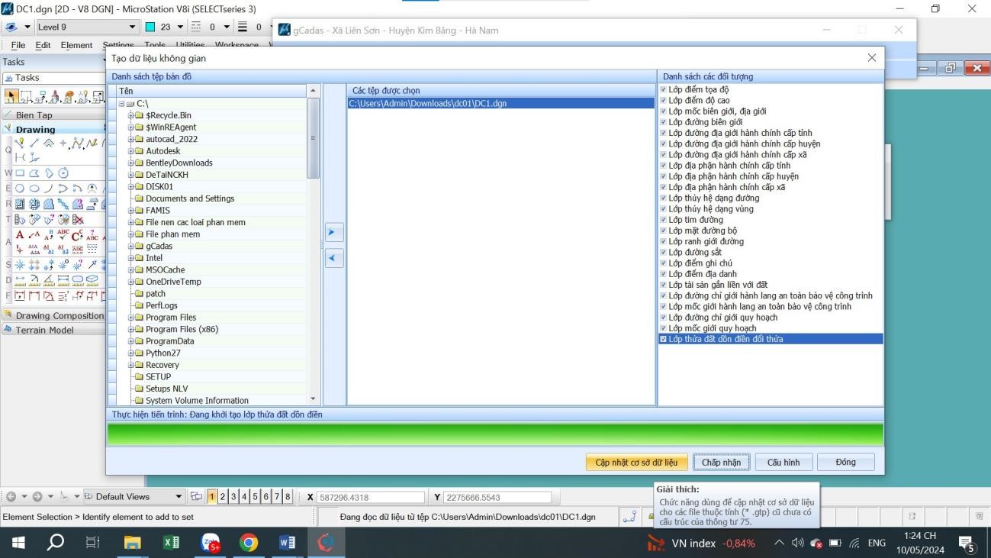The image size is (991, 558).
Task: Click the 'Cấu hình' button
Action: coord(783,462)
